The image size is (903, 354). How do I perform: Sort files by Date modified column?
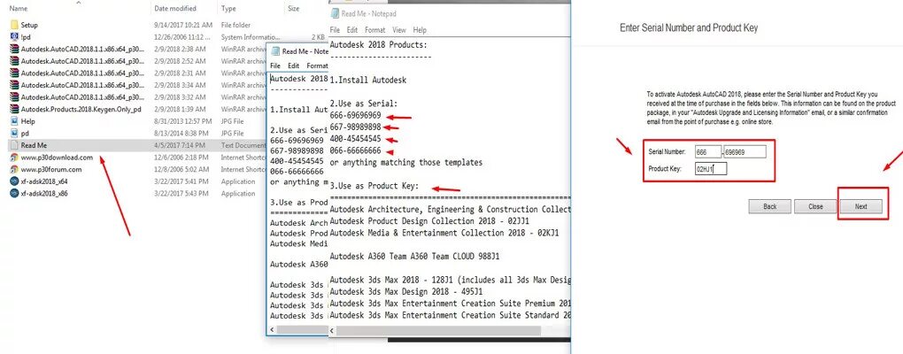point(175,9)
